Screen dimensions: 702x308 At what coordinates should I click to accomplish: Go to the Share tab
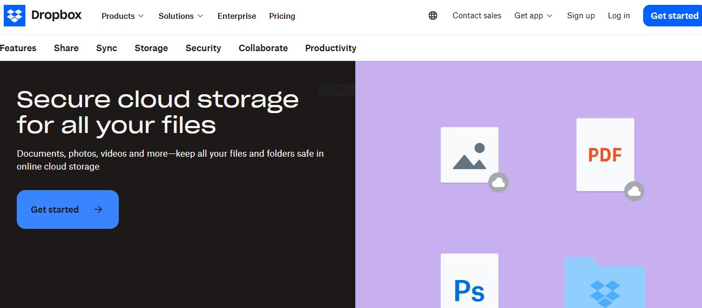click(x=66, y=48)
